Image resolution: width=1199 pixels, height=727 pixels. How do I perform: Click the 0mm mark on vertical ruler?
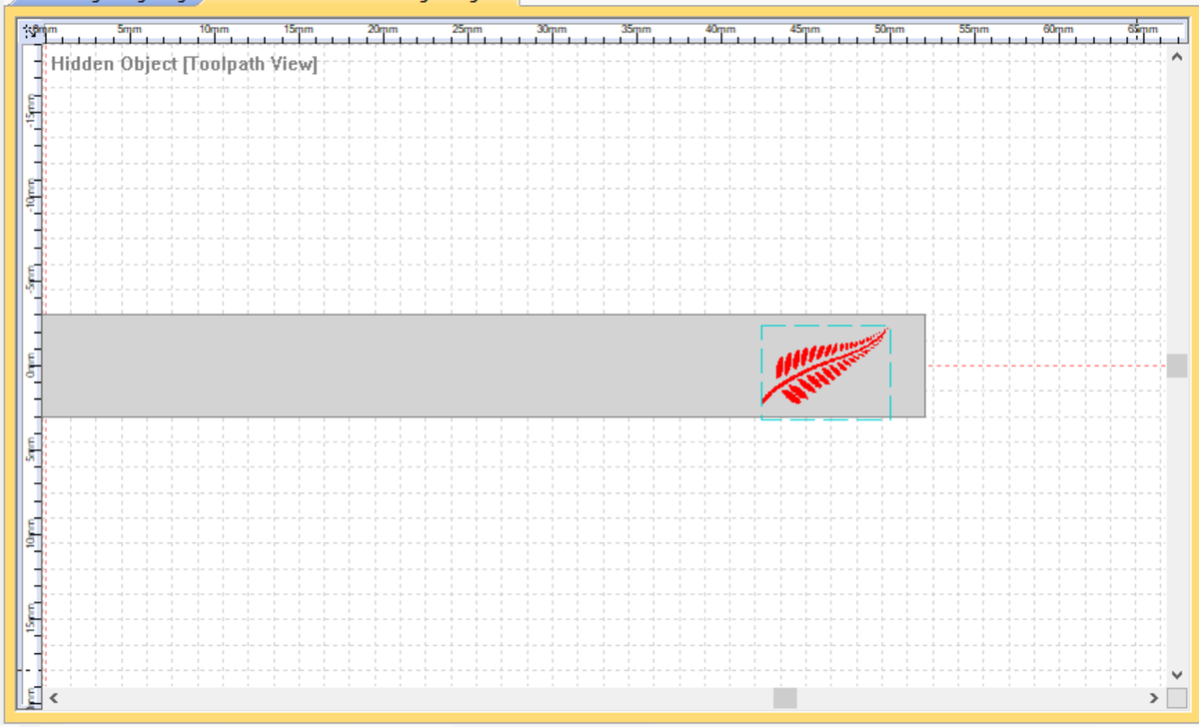click(x=32, y=365)
